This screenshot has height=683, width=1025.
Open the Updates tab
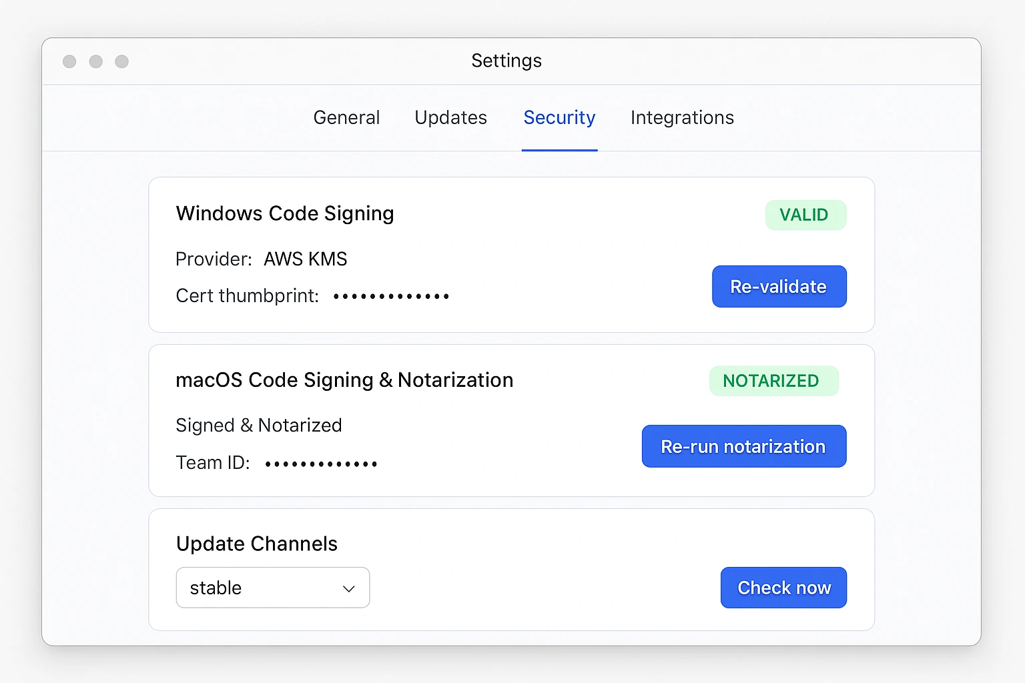coord(450,118)
